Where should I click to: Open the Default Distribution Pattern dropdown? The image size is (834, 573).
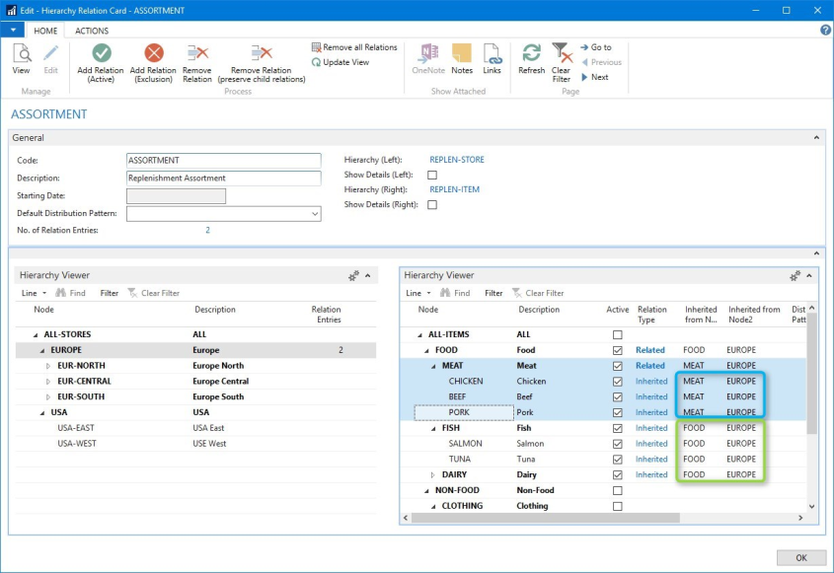click(x=315, y=214)
